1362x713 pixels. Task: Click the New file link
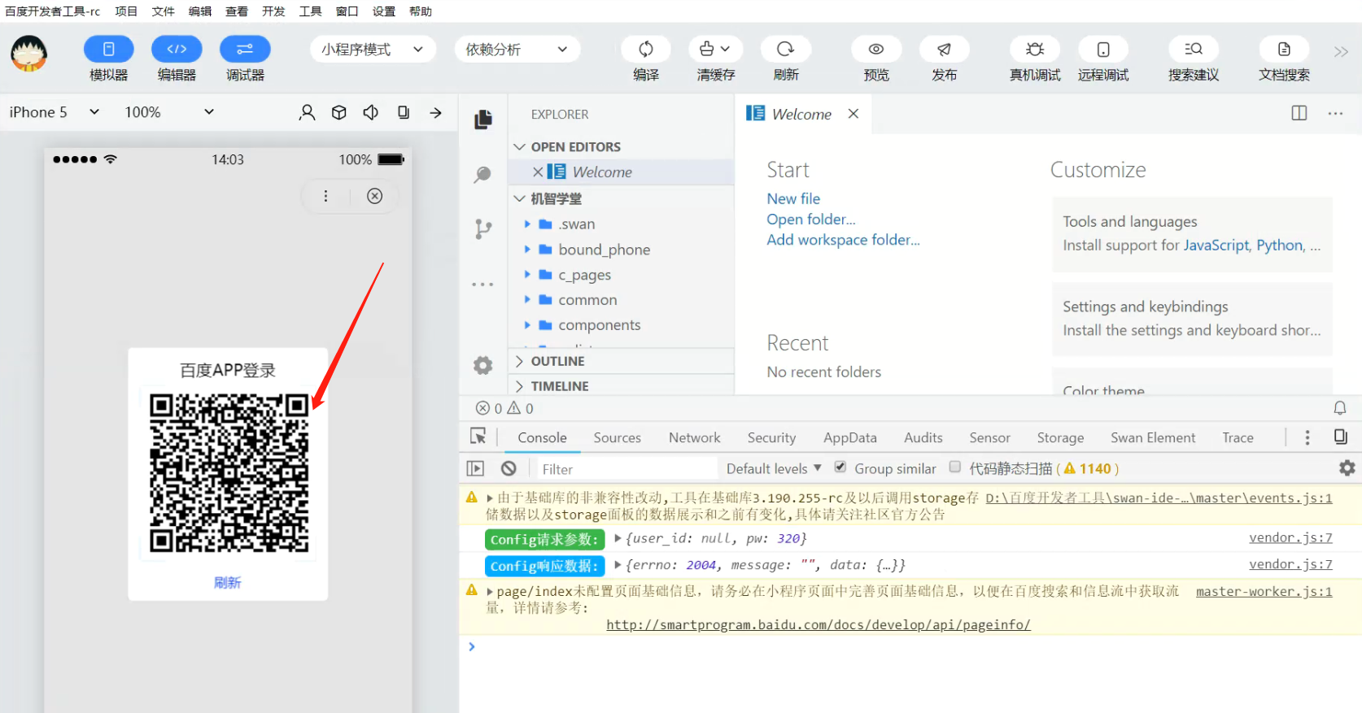click(793, 198)
